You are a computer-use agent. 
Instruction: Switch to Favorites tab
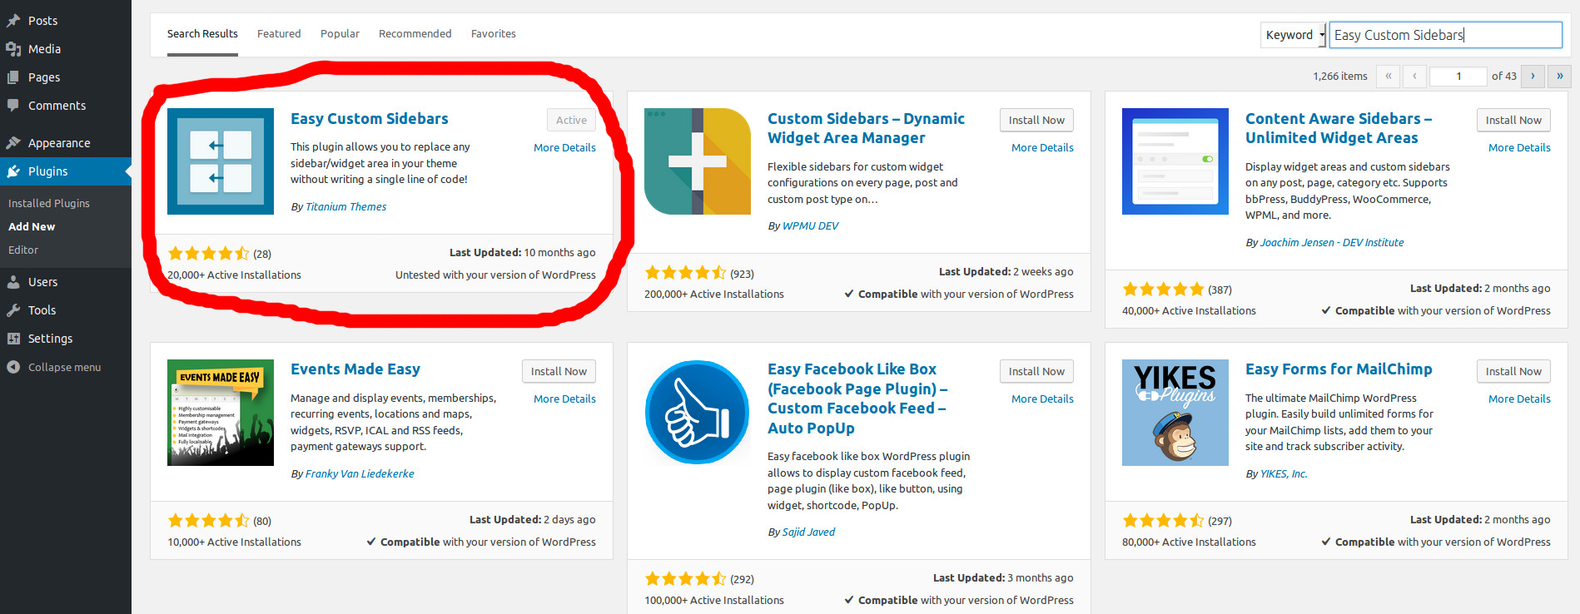pyautogui.click(x=494, y=34)
